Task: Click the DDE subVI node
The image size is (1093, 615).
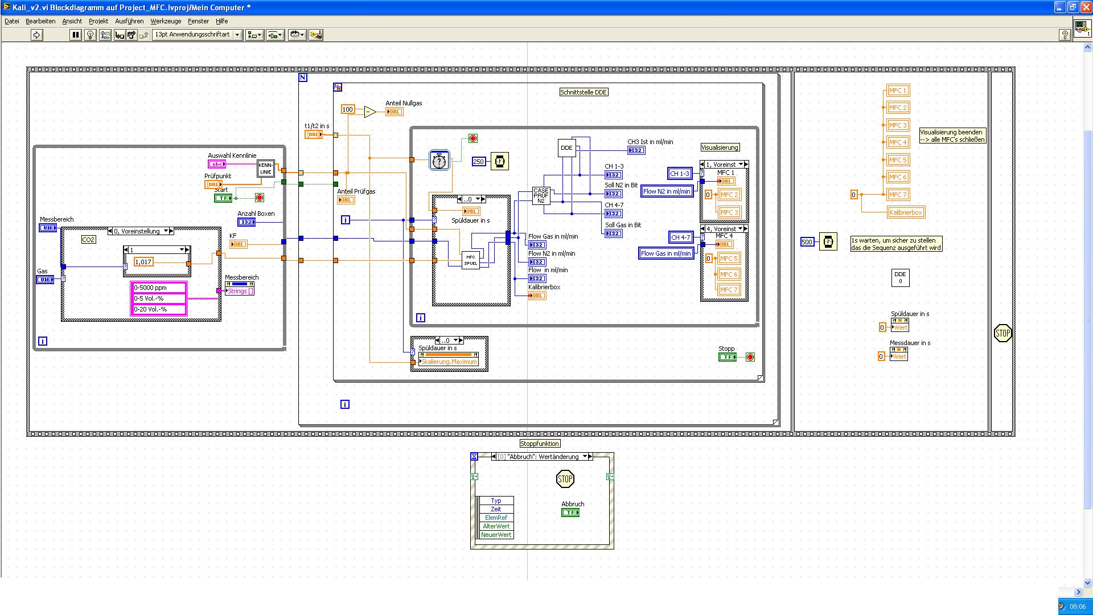Action: pyautogui.click(x=566, y=148)
